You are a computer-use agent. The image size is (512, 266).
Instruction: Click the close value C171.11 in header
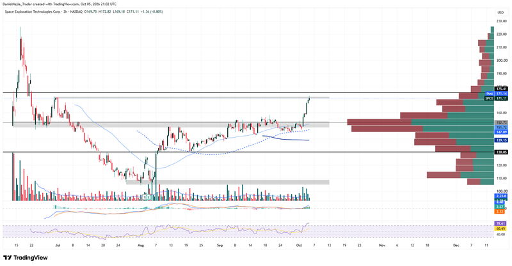132,11
